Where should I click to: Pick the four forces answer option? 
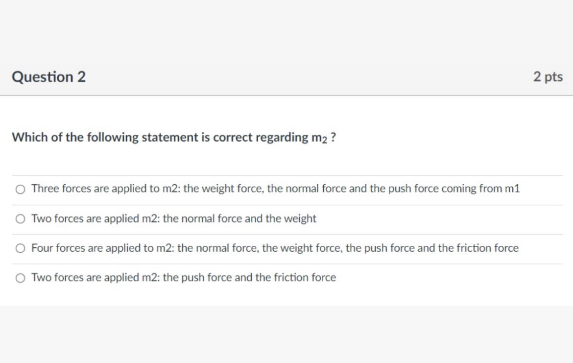tap(20, 248)
